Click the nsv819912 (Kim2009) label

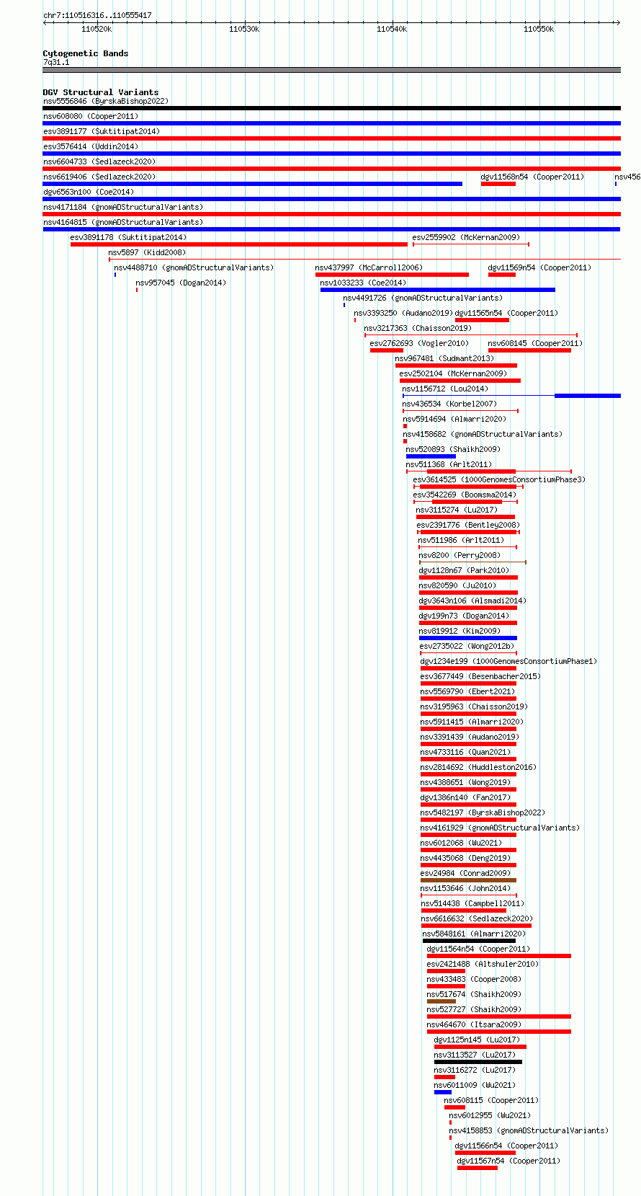[x=460, y=631]
